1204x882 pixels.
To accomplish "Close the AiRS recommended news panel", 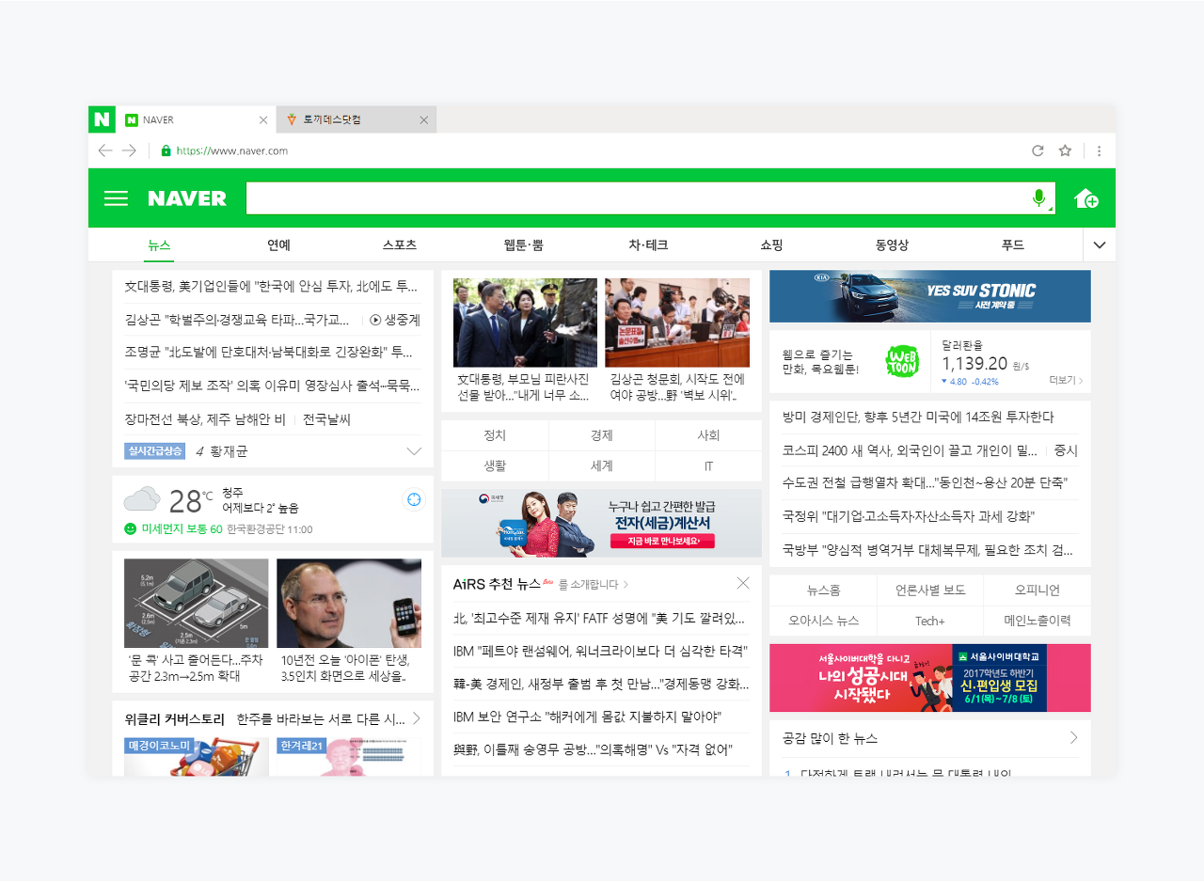I will [743, 583].
